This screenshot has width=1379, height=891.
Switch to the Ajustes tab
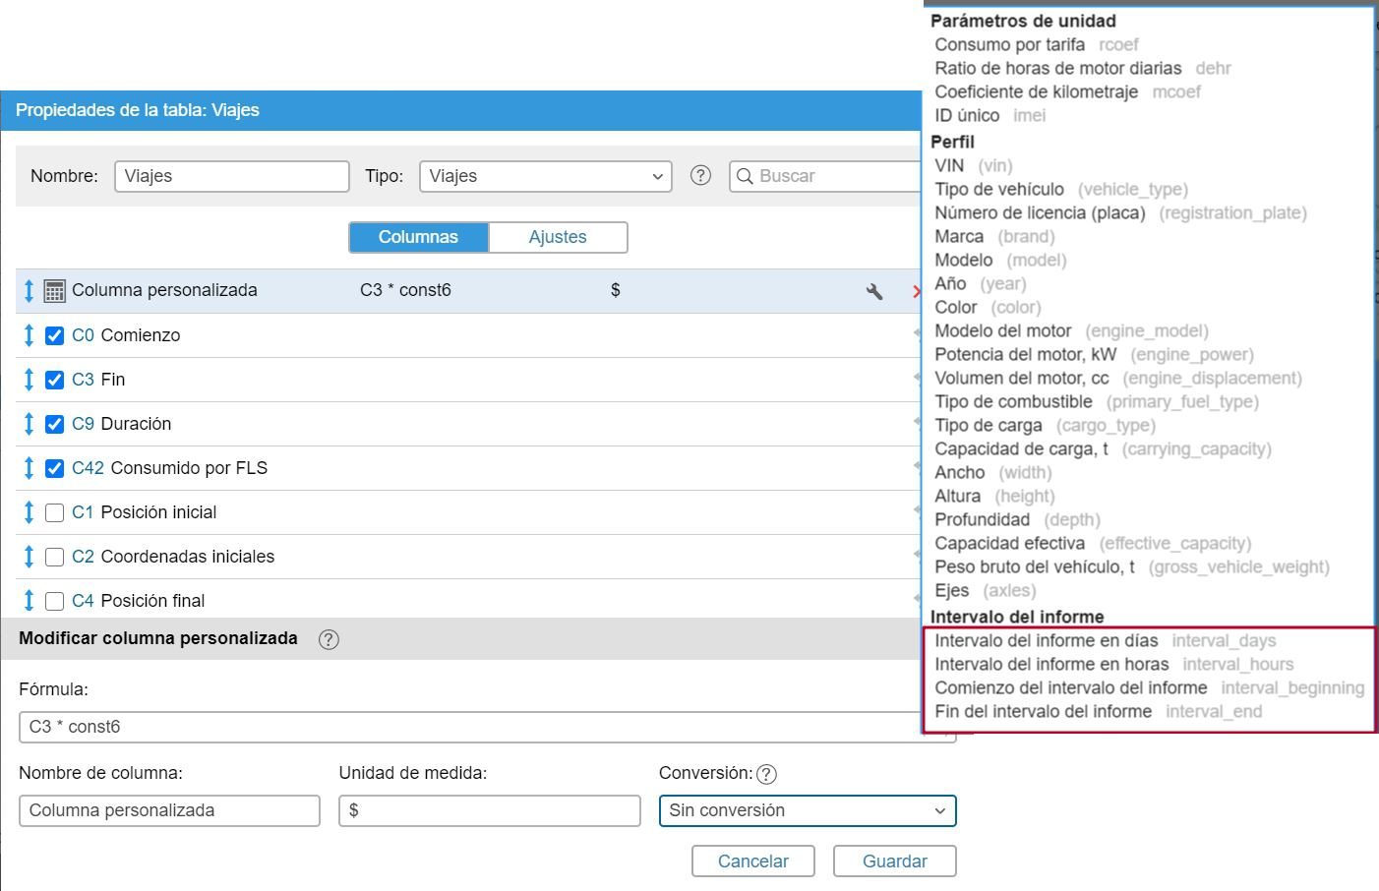[x=557, y=237]
